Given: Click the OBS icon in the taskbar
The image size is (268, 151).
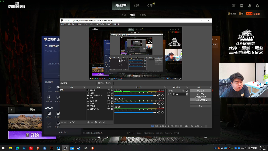Looking at the screenshot, I should point(65,148).
